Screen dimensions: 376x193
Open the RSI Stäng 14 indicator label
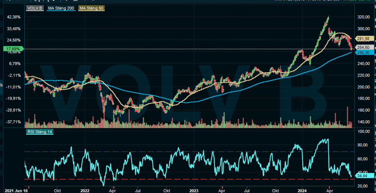tap(40, 132)
